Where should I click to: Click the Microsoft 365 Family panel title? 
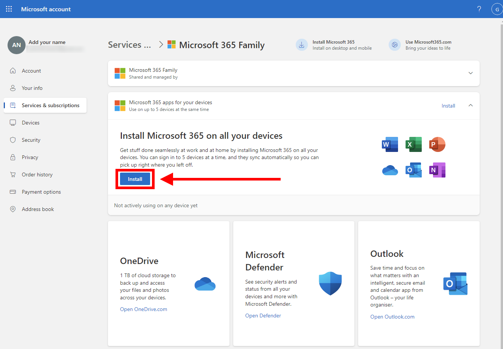click(x=153, y=70)
